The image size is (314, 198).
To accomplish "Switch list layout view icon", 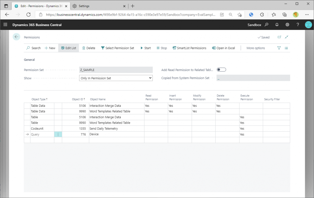I will pyautogui.click(x=286, y=48).
